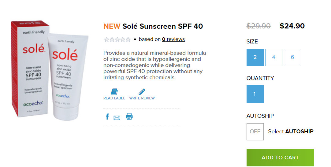Open the 0 reviews link
Image resolution: width=331 pixels, height=167 pixels.
point(173,39)
